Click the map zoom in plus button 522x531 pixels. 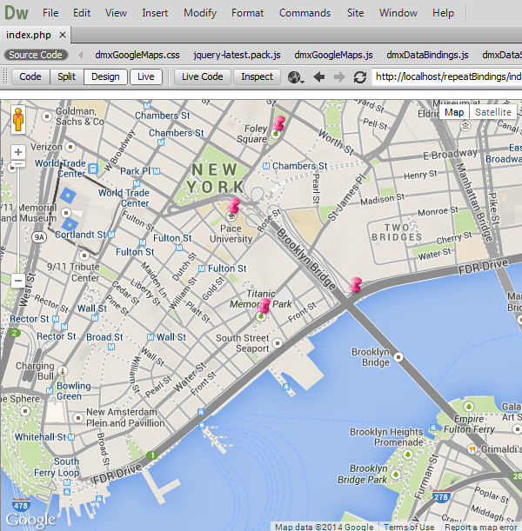(18, 152)
